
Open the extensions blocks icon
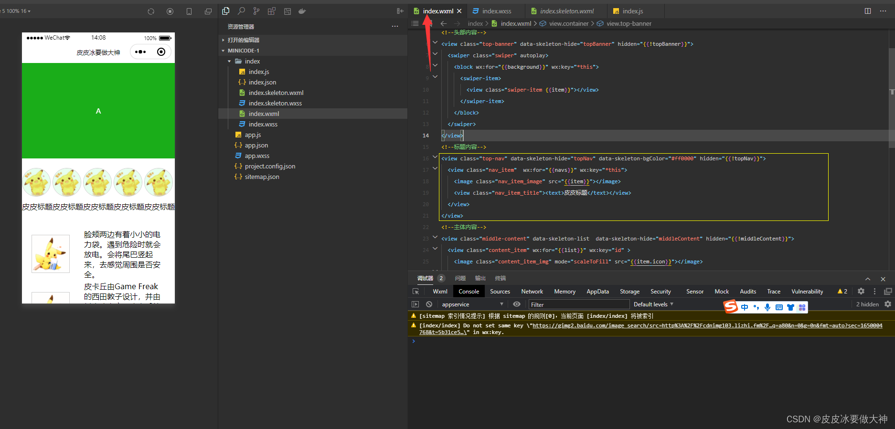click(272, 11)
